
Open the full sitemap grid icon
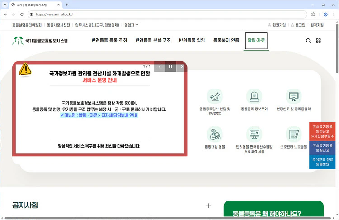(319, 41)
